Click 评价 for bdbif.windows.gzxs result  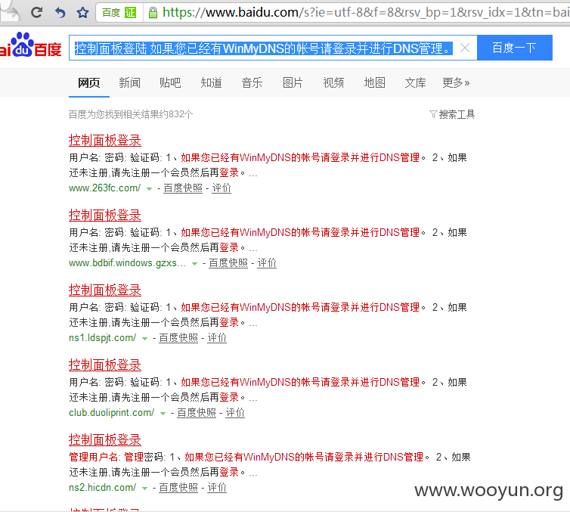coord(267,263)
